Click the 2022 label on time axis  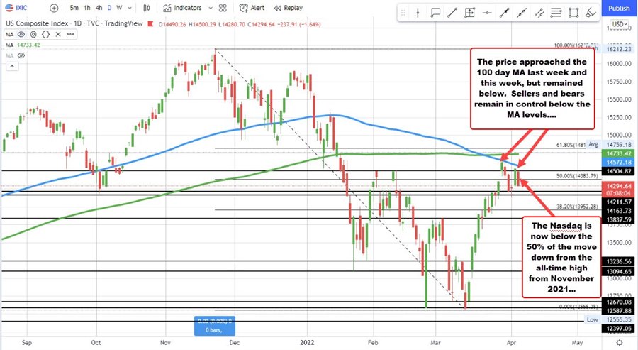click(307, 343)
